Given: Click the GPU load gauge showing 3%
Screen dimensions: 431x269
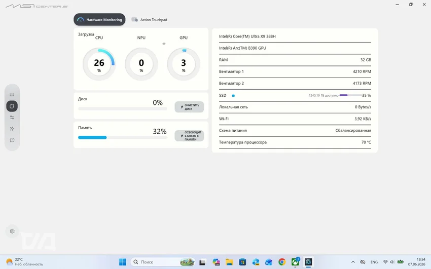Looking at the screenshot, I should 184,64.
